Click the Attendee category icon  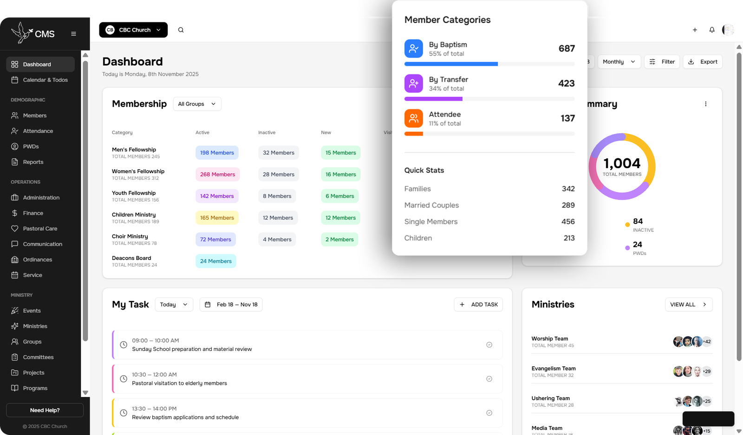point(413,118)
